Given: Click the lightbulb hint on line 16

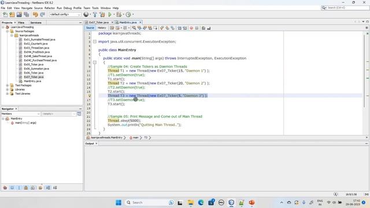Looking at the screenshot, I should tap(90, 96).
